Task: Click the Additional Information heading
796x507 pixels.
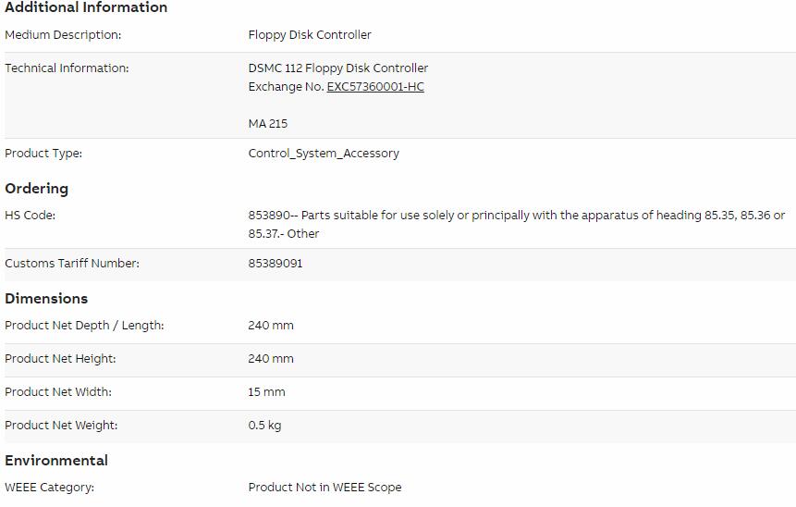Action: (86, 7)
